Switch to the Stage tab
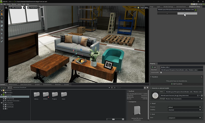 (152, 6)
